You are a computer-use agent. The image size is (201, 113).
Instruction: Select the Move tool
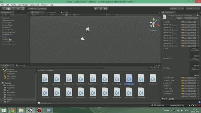(x=8, y=9)
